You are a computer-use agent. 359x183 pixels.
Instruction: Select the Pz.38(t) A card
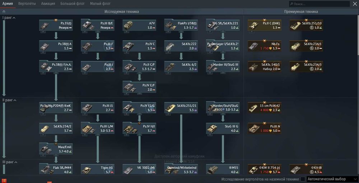tap(56, 46)
